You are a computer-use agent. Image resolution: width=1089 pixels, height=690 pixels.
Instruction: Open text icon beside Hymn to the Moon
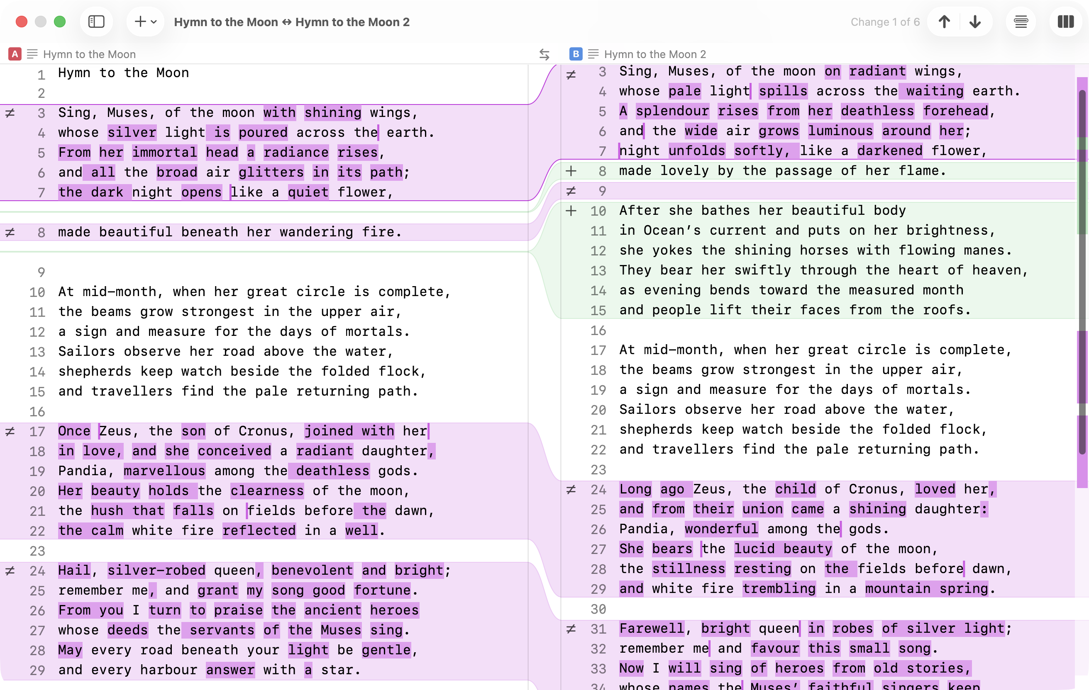click(x=32, y=54)
